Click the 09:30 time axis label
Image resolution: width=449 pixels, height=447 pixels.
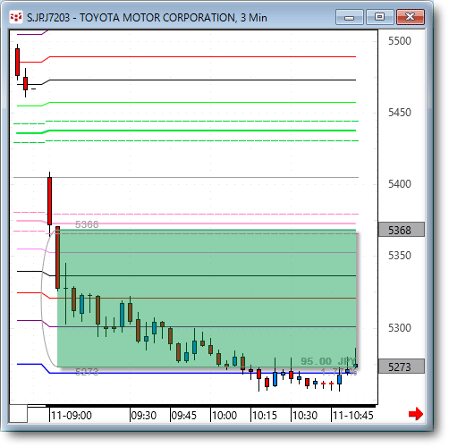144,415
